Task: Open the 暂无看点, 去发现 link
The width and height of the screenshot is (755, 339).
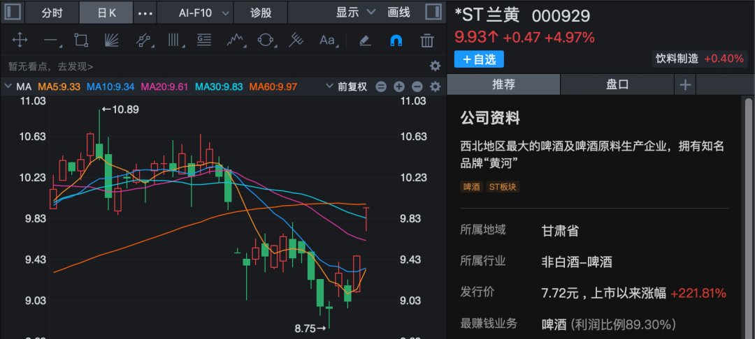Action: [x=50, y=66]
